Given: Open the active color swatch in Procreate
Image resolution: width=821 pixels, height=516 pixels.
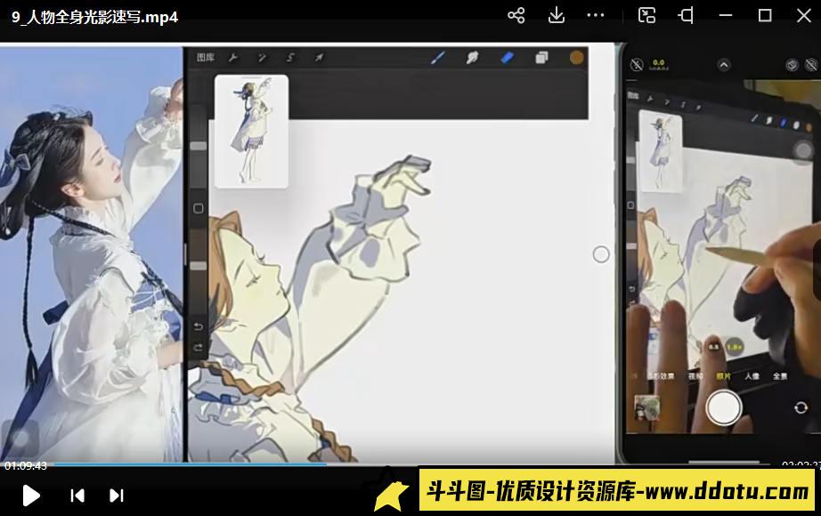Looking at the screenshot, I should pos(575,56).
